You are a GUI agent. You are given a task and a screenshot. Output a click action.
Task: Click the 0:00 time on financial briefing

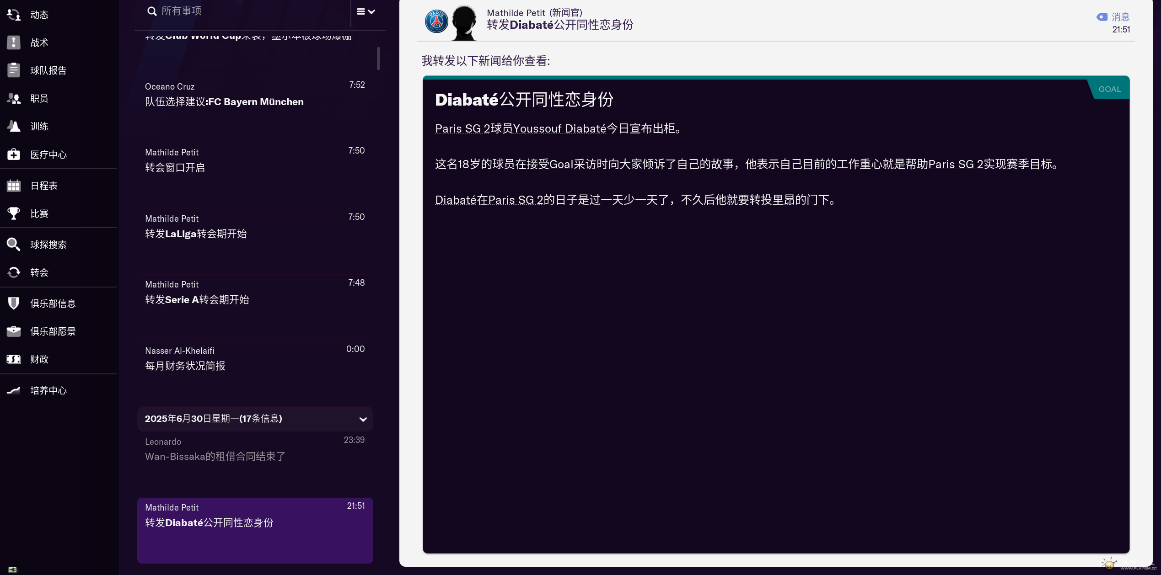pos(355,349)
